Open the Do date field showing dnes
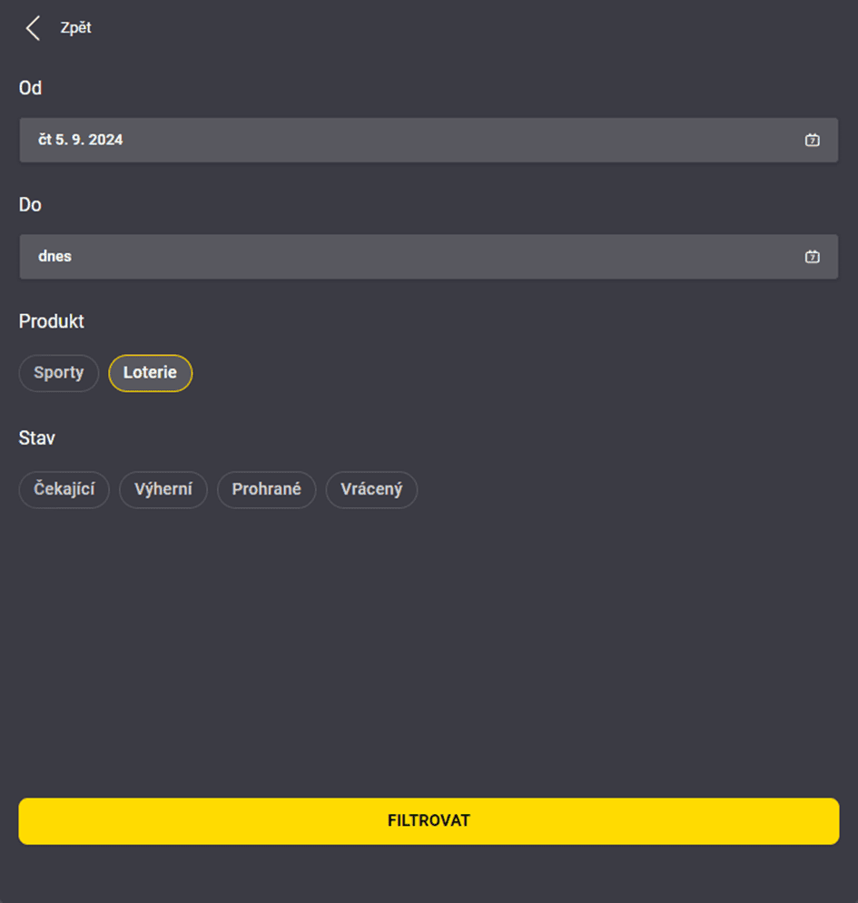 point(429,256)
